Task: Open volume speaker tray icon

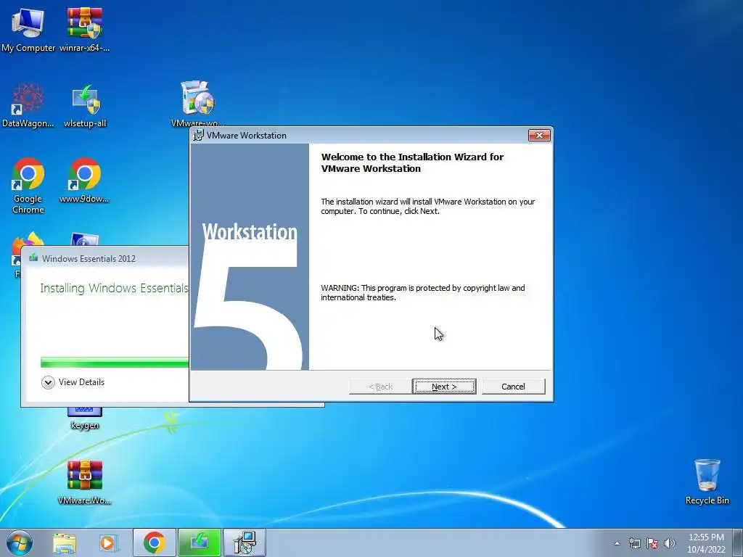Action: click(670, 543)
